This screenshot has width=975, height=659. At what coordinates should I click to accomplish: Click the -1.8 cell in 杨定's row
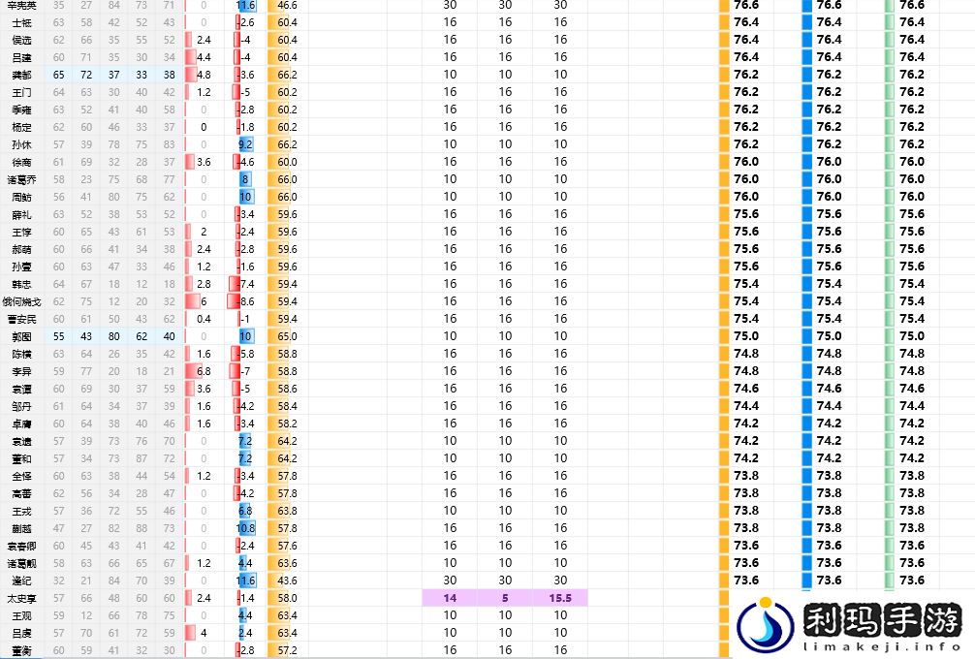(x=245, y=127)
